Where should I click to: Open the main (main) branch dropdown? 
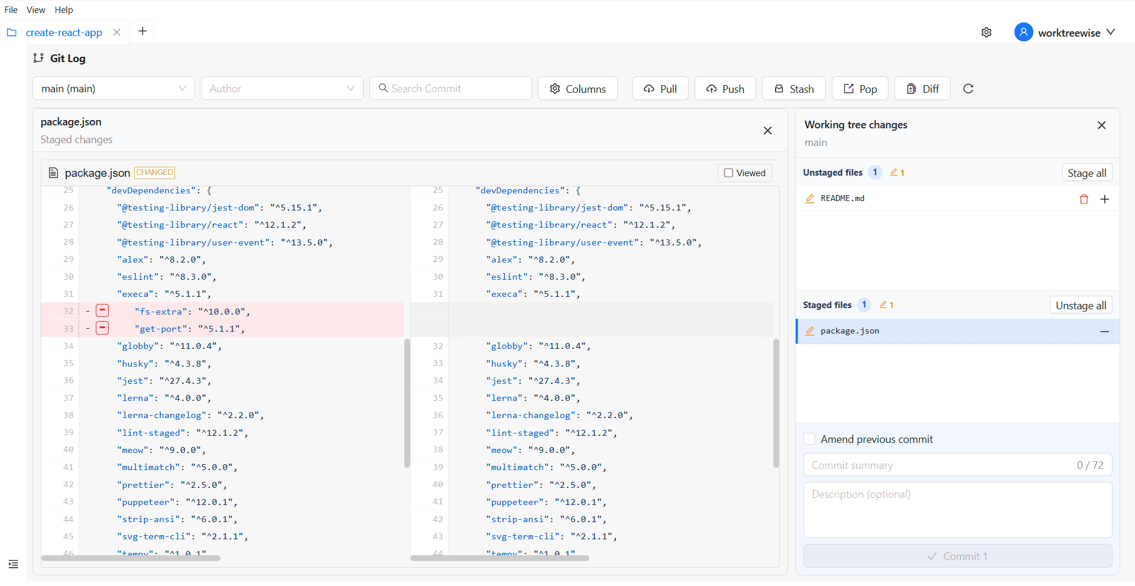click(113, 88)
